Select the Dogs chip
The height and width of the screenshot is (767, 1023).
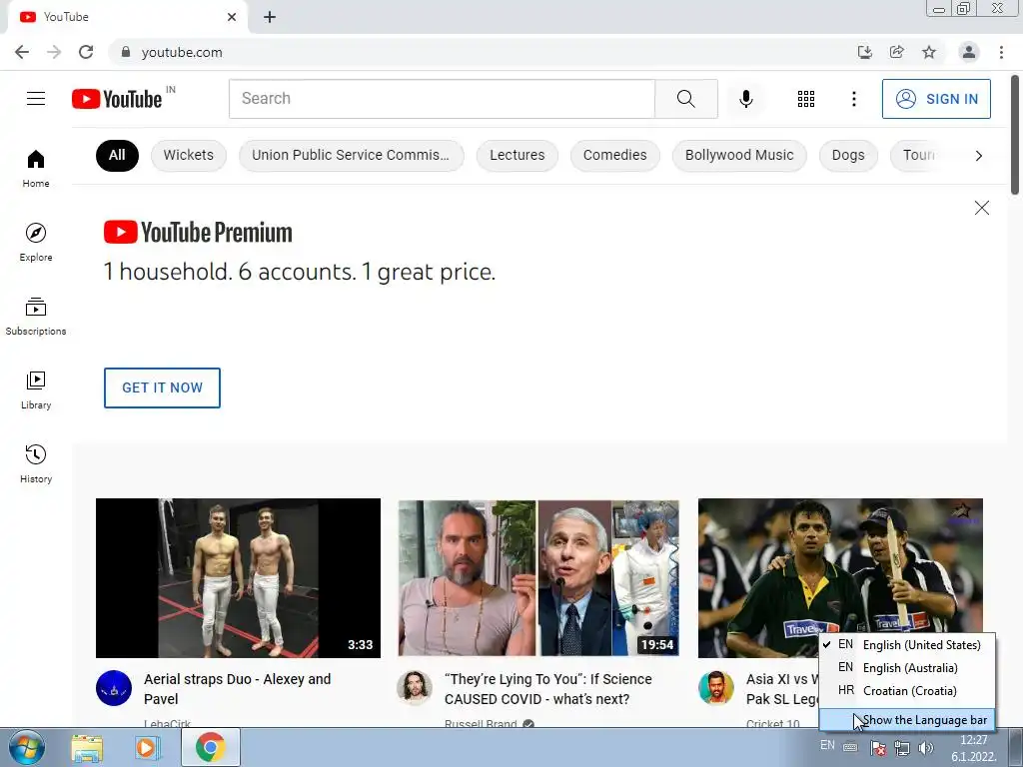(x=848, y=155)
